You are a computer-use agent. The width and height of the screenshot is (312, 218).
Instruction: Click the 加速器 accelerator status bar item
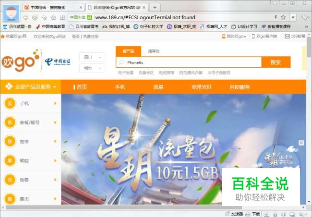click(x=234, y=214)
